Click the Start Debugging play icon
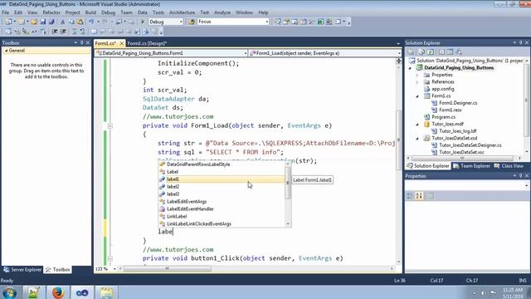531x299 pixels. pos(143,22)
